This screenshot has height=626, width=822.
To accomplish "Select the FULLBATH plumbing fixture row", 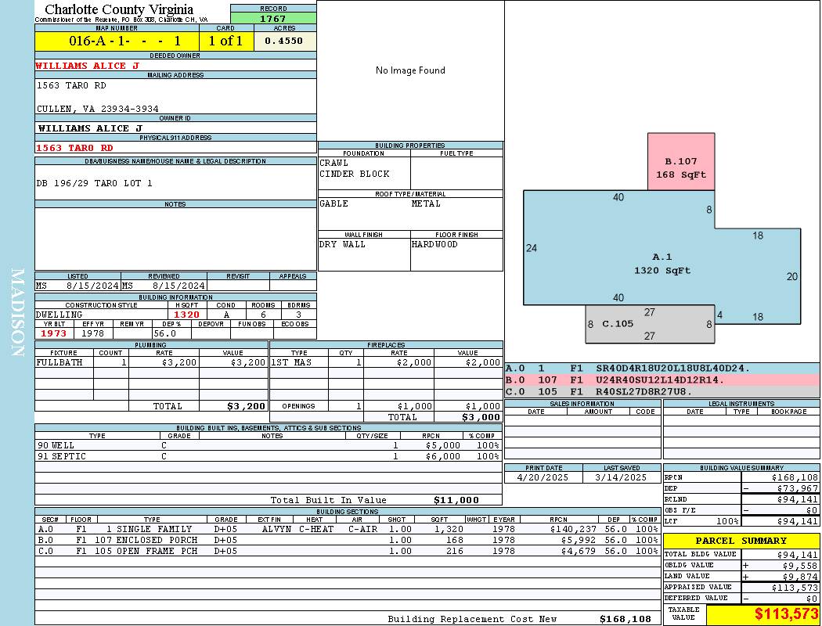I will click(x=151, y=362).
